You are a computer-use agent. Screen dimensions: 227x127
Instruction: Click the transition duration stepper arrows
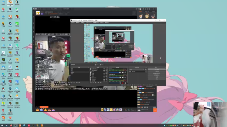click(146, 71)
